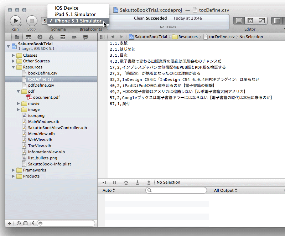The width and height of the screenshot is (285, 236).
Task: Toggle the navigator pane view button
Action: (x=277, y=21)
